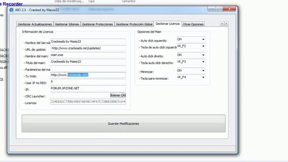Switch to Gestionar Idiomas tab

67,24
